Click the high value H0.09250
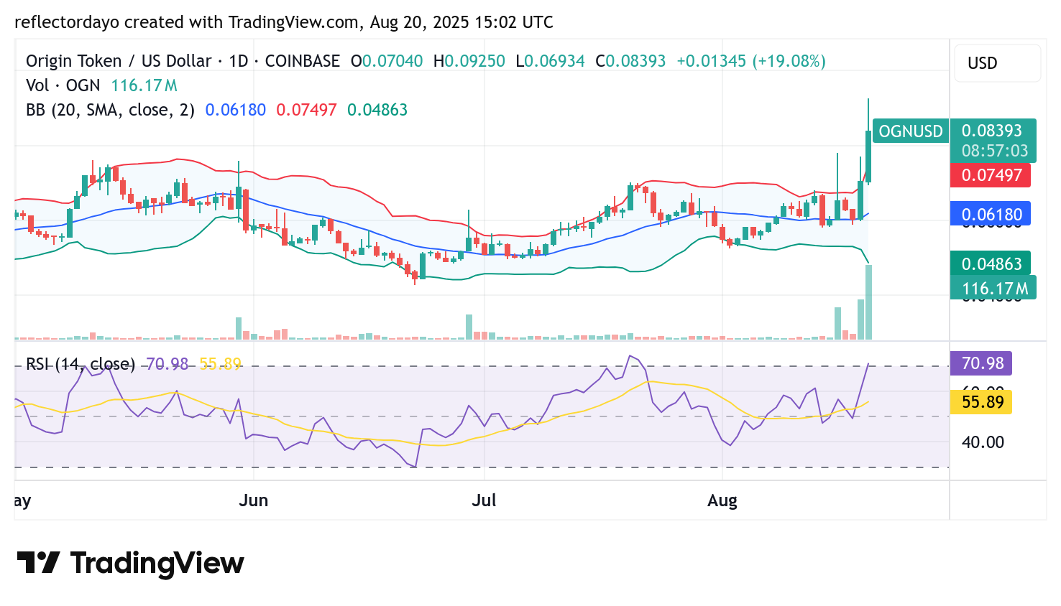1061x606 pixels. [x=469, y=61]
